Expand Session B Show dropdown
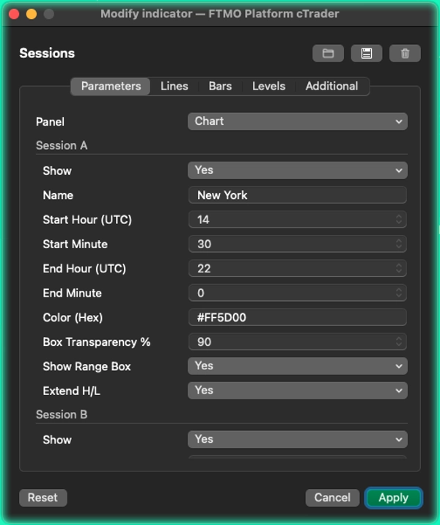The height and width of the screenshot is (525, 440). tap(297, 439)
